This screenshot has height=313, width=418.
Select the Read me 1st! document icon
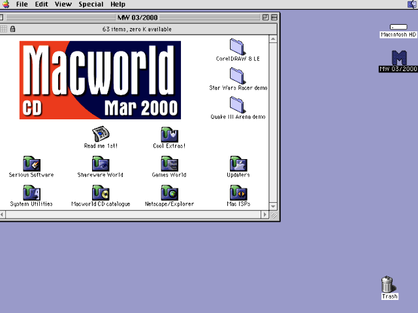click(101, 134)
